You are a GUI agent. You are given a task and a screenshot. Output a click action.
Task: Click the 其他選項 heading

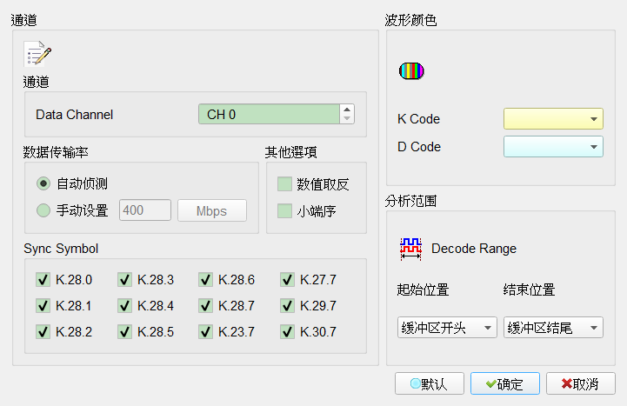point(290,152)
